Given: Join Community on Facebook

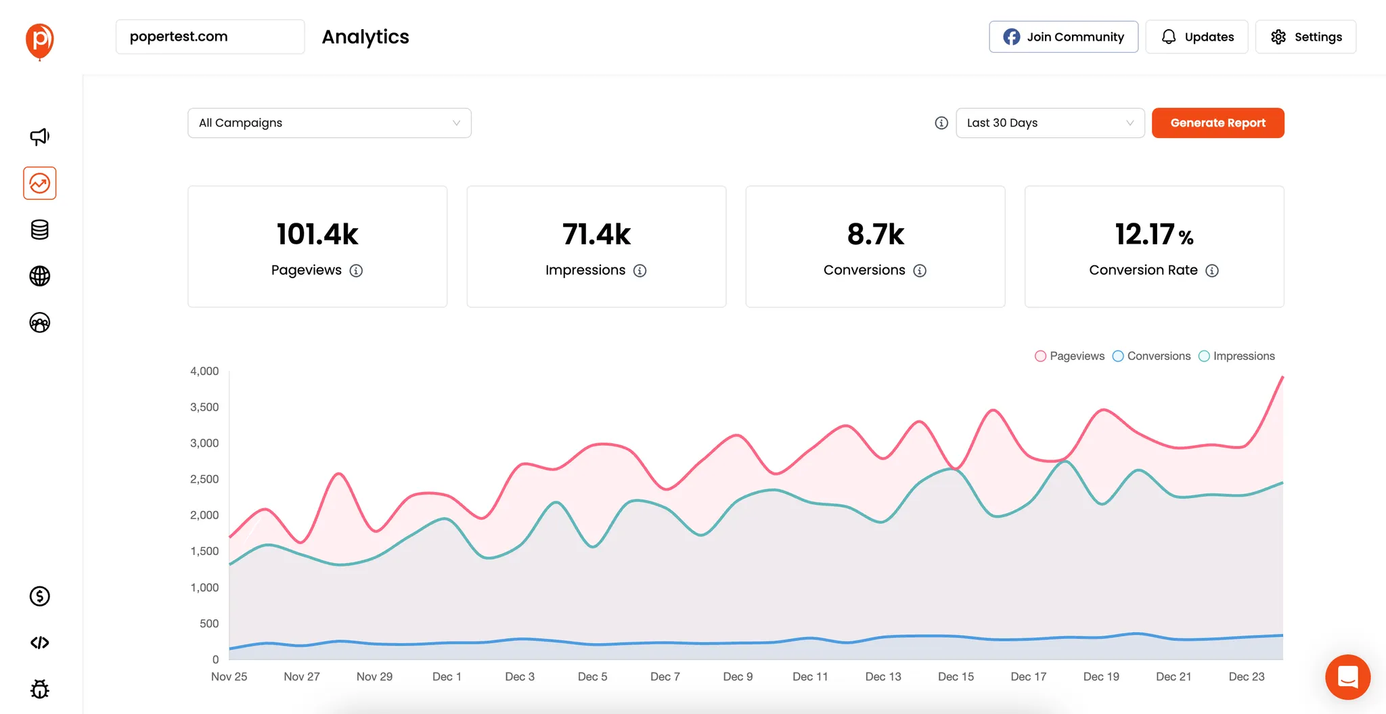Looking at the screenshot, I should [x=1063, y=37].
